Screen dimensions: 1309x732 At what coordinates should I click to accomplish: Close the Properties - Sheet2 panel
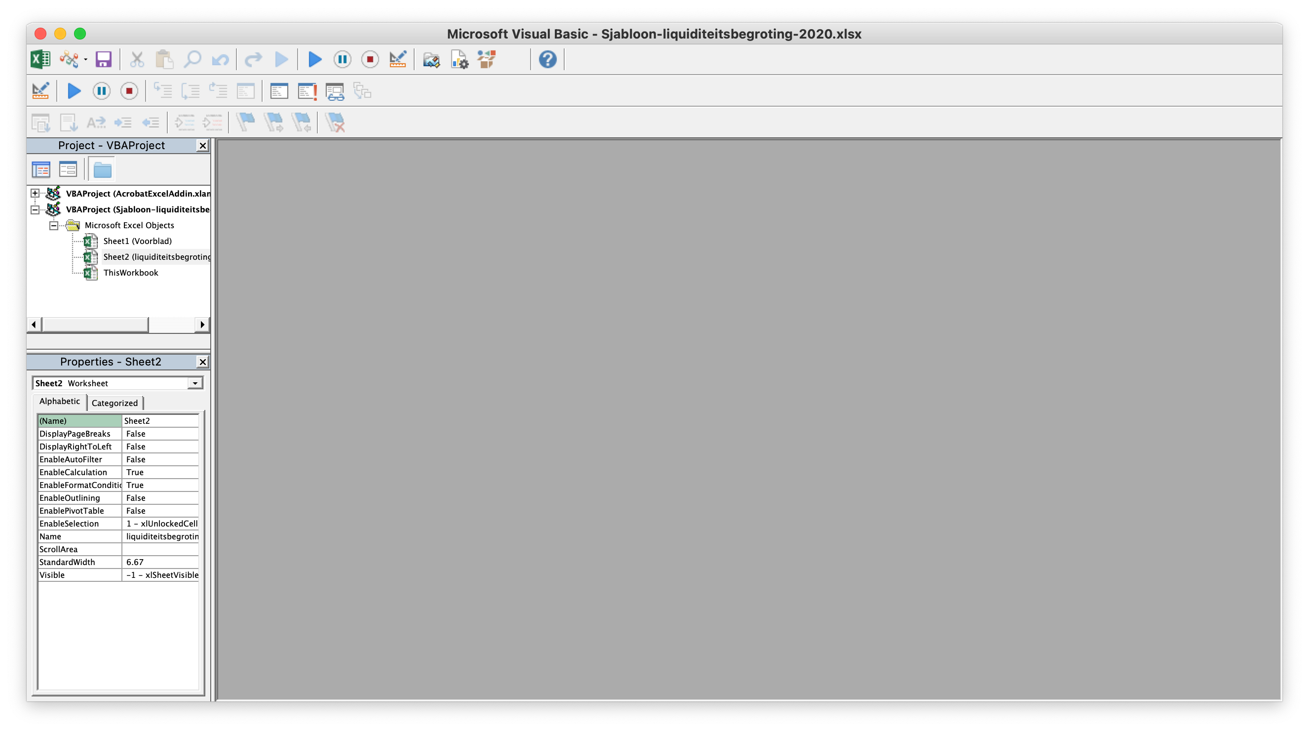203,362
